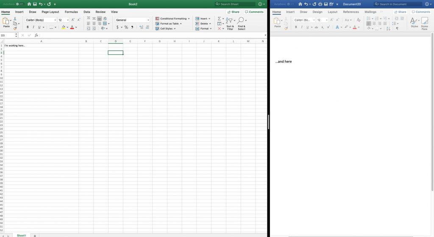Paste clipboard contents in Excel
Image resolution: width=434 pixels, height=237 pixels.
(6, 22)
